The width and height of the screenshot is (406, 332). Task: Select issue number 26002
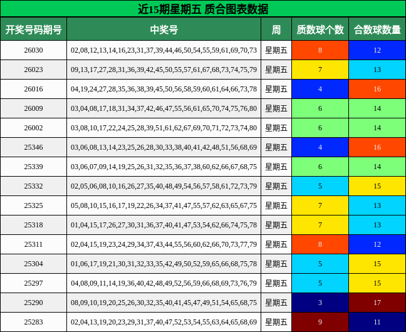point(33,128)
